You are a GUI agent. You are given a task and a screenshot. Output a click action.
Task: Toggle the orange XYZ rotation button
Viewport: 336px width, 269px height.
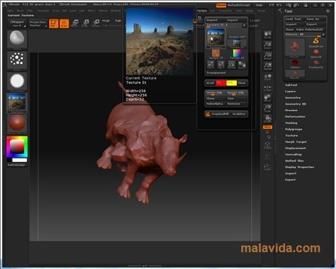(x=267, y=127)
